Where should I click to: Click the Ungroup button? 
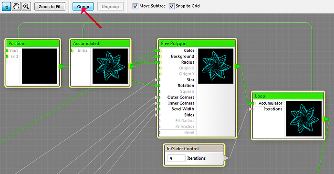point(110,7)
